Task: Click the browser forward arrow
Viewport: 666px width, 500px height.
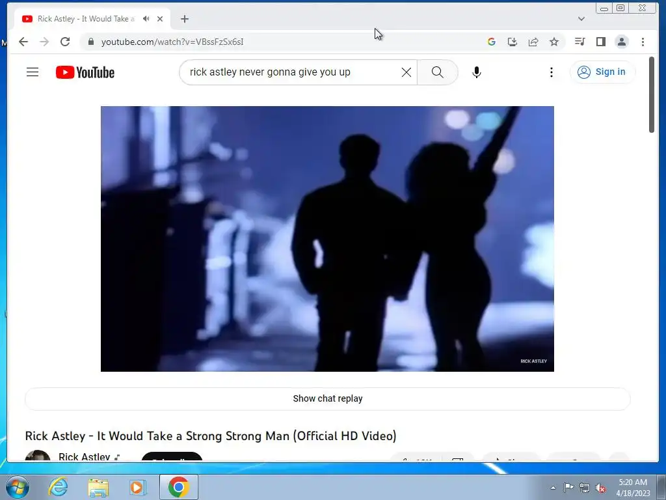Action: 44,42
